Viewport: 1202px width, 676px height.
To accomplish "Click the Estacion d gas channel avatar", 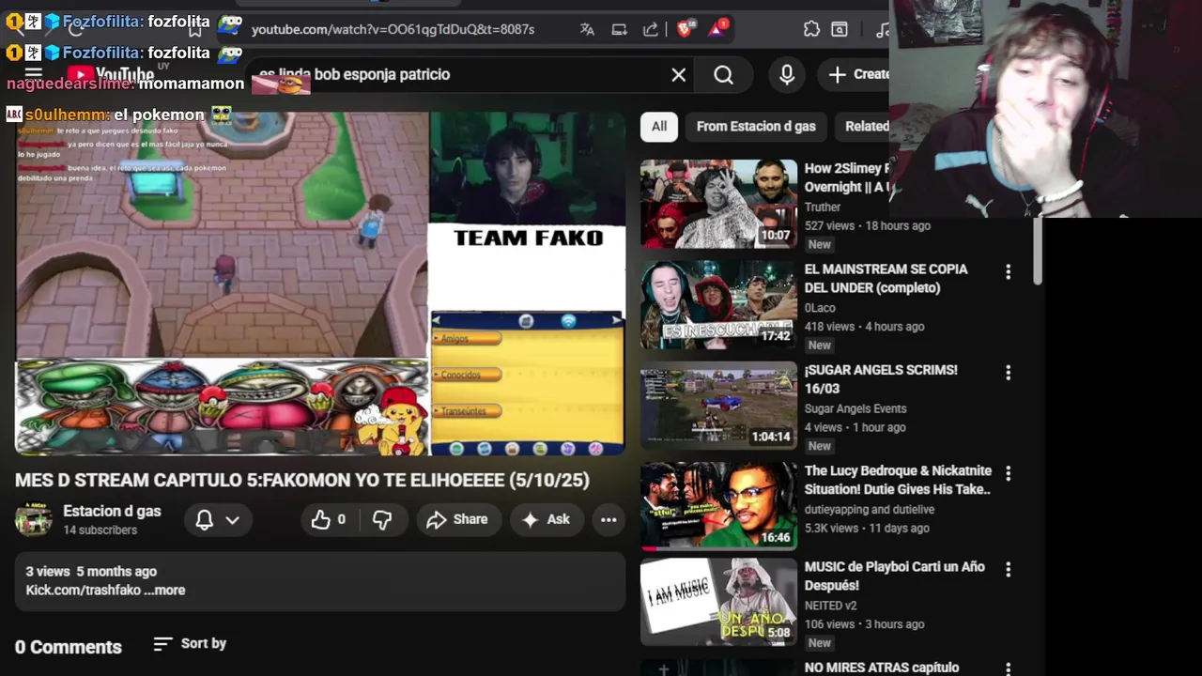I will pos(33,519).
